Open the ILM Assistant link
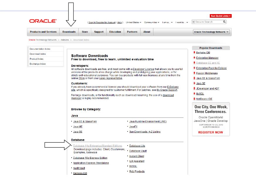256x180 pixels. pyautogui.click(x=137, y=161)
